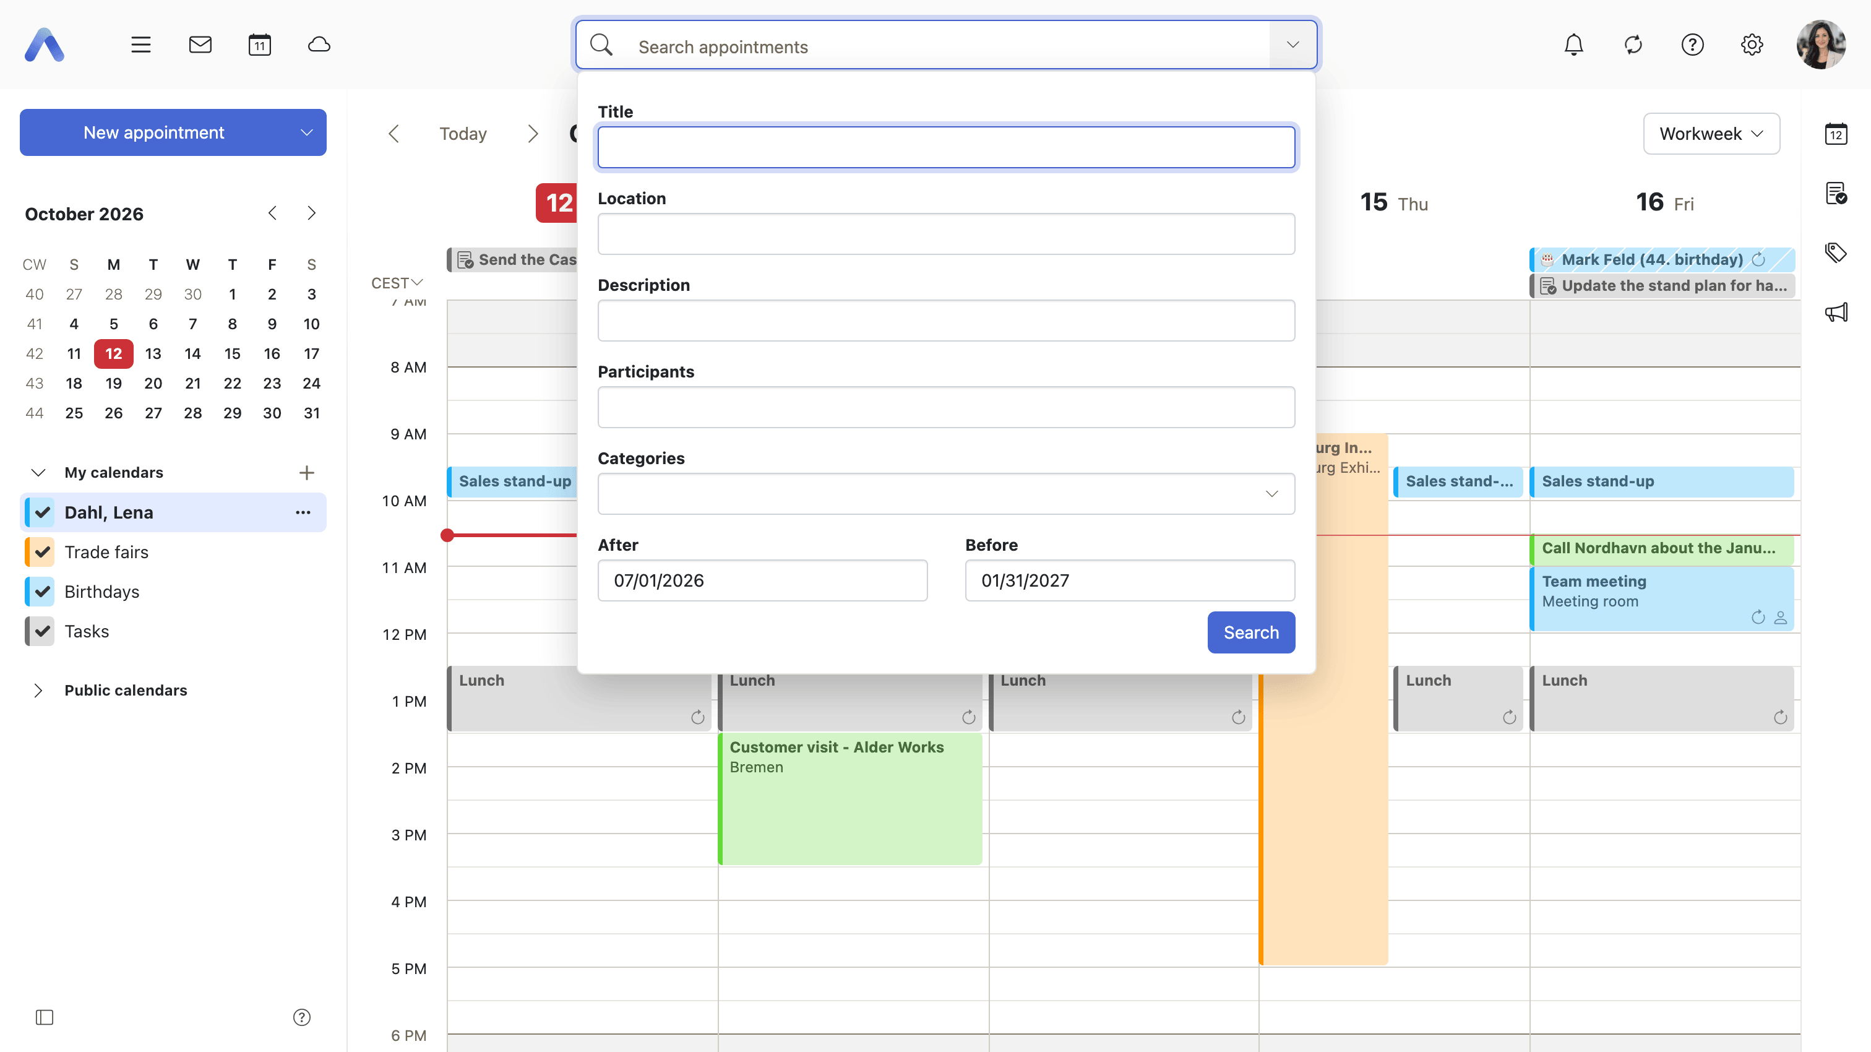Open the notifications bell
Viewport: 1871px width, 1052px height.
point(1573,45)
